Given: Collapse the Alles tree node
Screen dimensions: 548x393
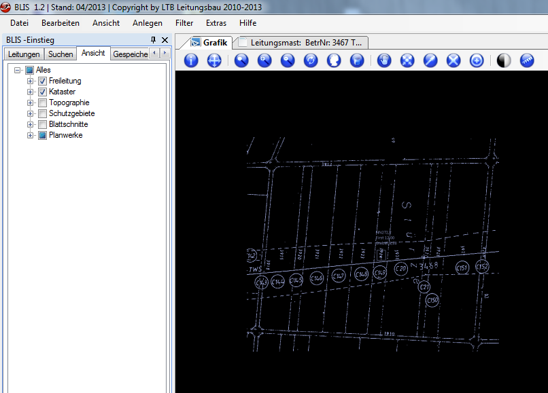Looking at the screenshot, I should click(x=18, y=70).
